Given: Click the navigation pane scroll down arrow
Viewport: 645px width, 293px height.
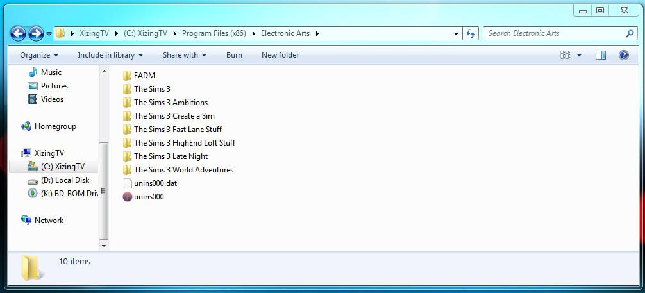Looking at the screenshot, I should click(x=104, y=246).
